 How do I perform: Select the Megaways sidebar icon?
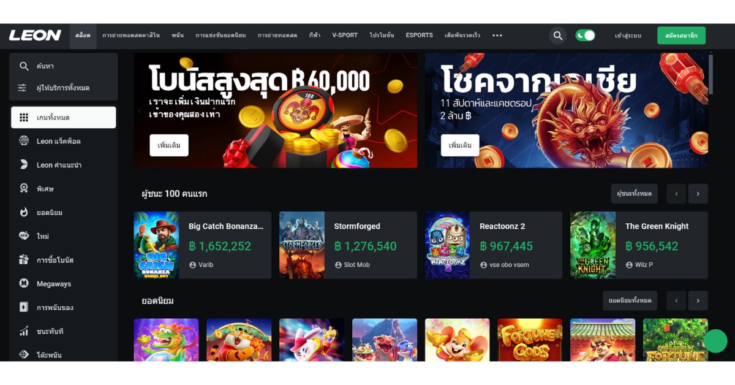(x=24, y=284)
